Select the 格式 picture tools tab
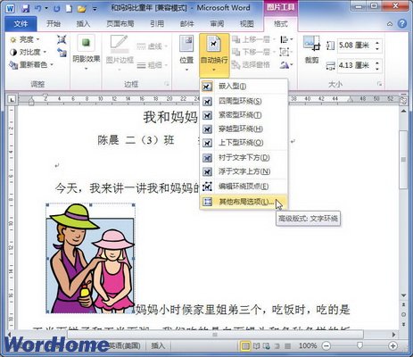The height and width of the screenshot is (357, 413). (280, 24)
